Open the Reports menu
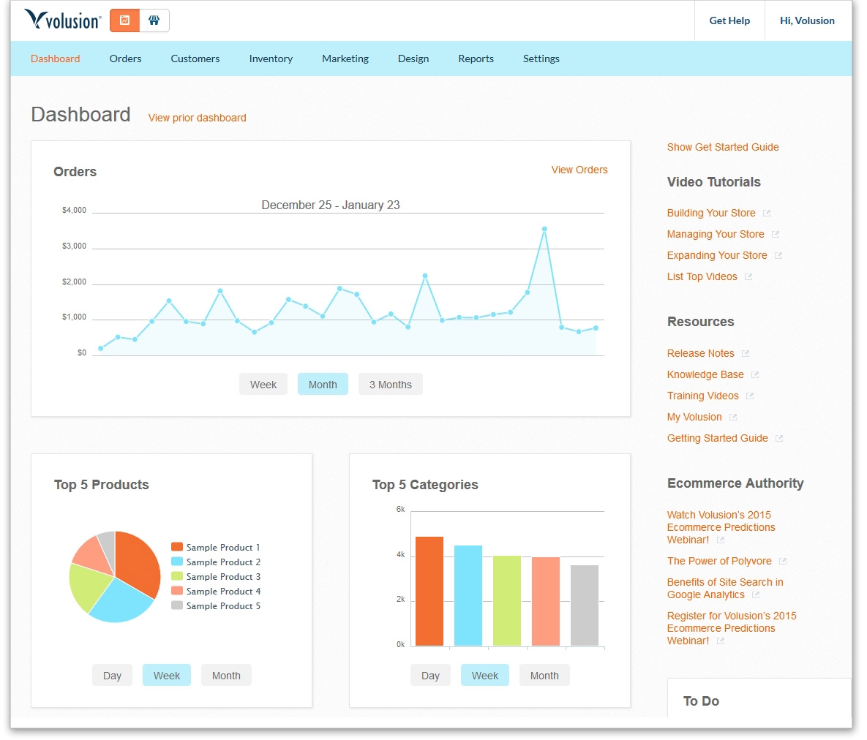This screenshot has height=740, width=867. click(x=476, y=58)
